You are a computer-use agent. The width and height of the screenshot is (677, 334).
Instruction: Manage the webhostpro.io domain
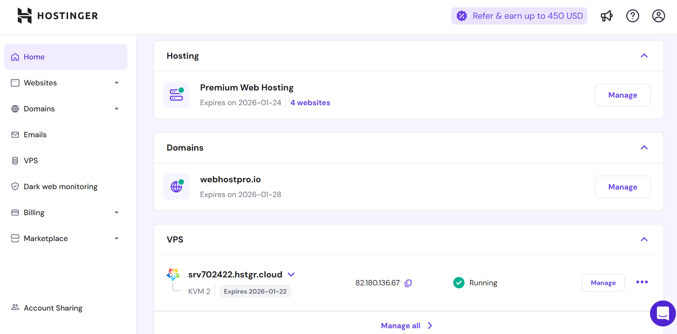coord(623,187)
